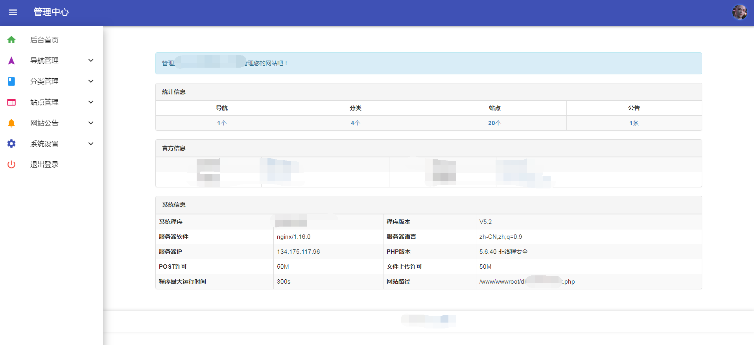Open the 1条 announcement count link
The image size is (754, 345).
(634, 123)
